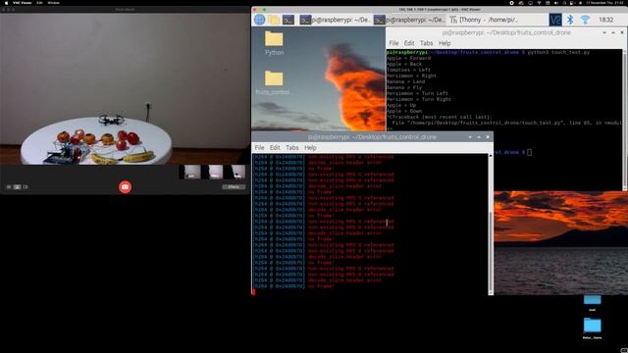The width and height of the screenshot is (628, 353).
Task: Maximize the front terminal window
Action: 479,137
